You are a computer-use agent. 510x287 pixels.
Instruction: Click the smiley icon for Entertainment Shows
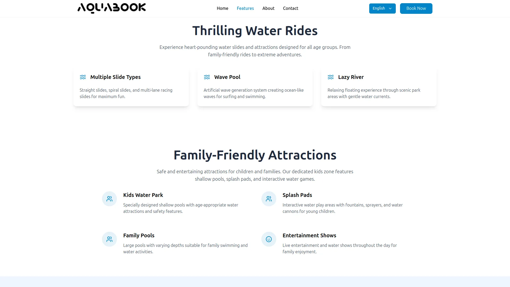(269, 239)
